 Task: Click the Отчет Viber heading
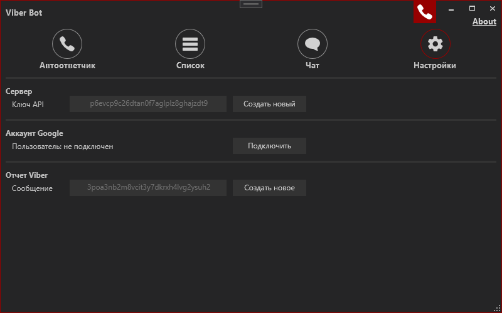(x=26, y=175)
